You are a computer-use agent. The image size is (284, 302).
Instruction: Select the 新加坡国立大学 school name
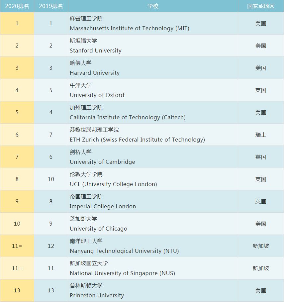pos(89,263)
